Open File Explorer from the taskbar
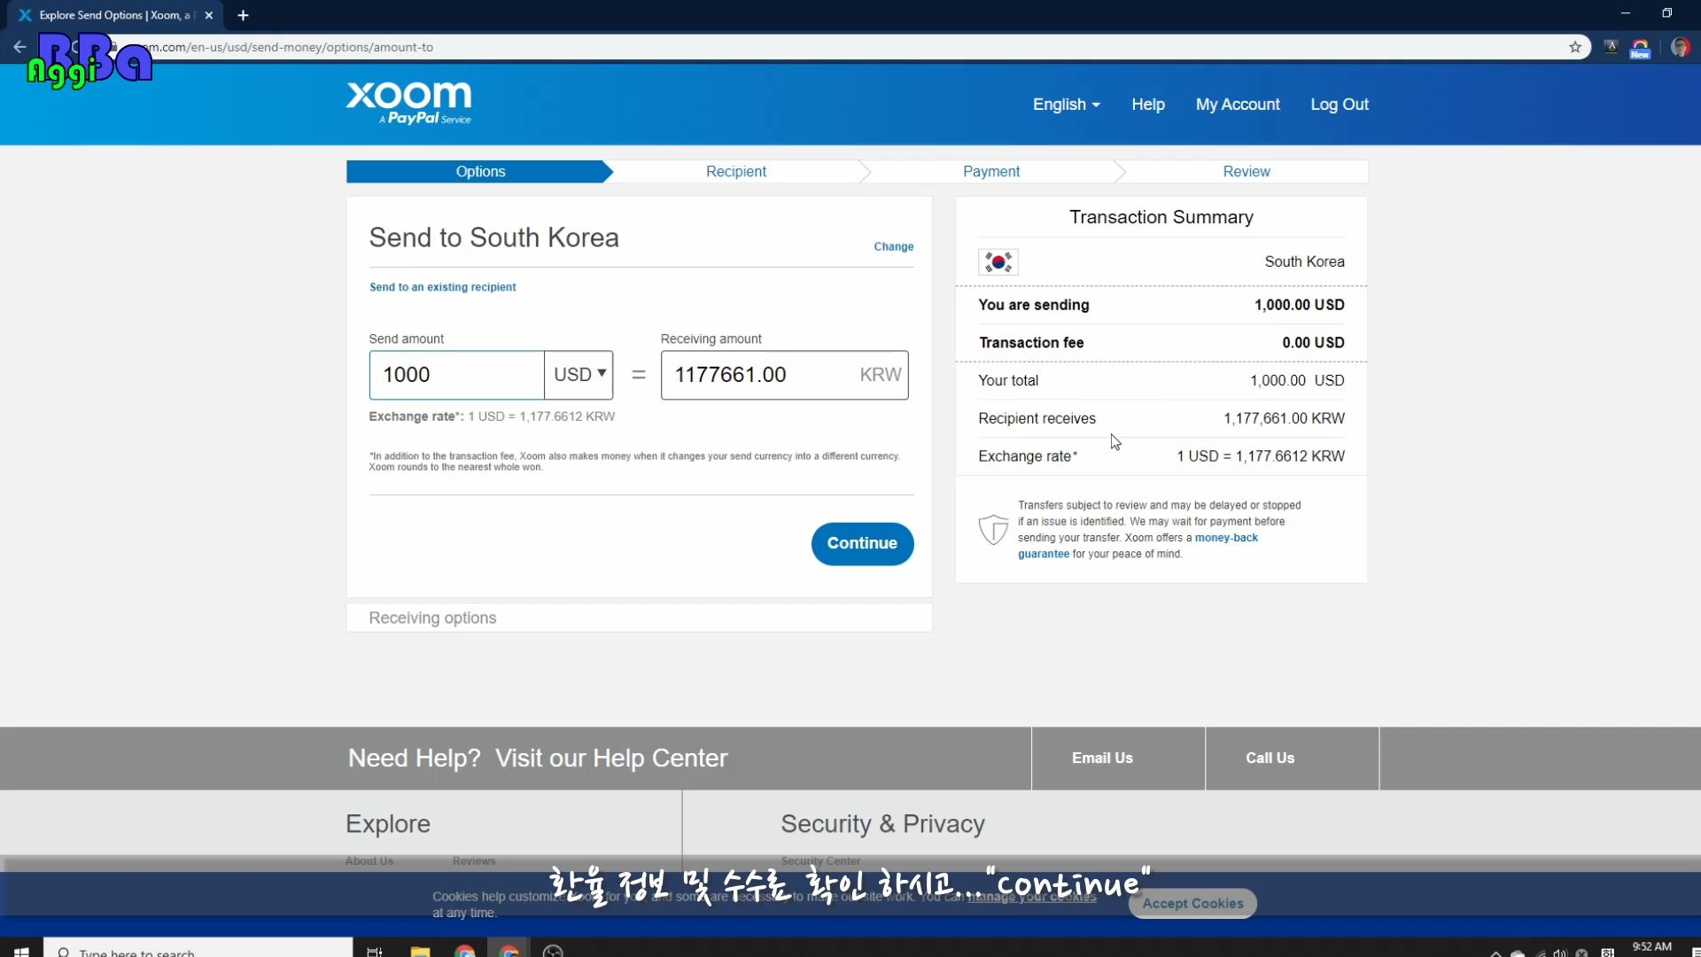The width and height of the screenshot is (1701, 957). [420, 951]
